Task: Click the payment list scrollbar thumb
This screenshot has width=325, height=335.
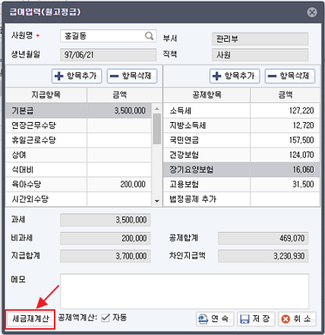Action: 157,129
